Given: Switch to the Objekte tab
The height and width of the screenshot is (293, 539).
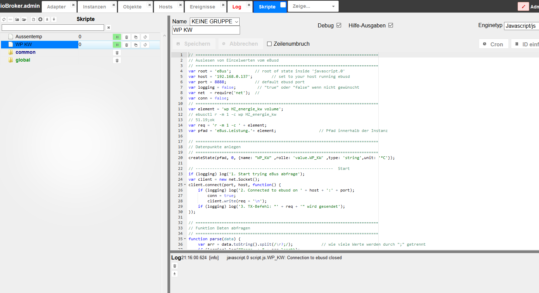Looking at the screenshot, I should click(x=132, y=7).
